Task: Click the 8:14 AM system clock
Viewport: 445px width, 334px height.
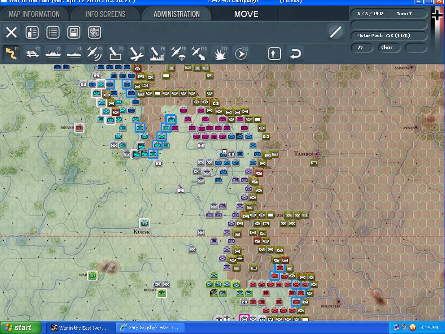Action: pyautogui.click(x=429, y=328)
